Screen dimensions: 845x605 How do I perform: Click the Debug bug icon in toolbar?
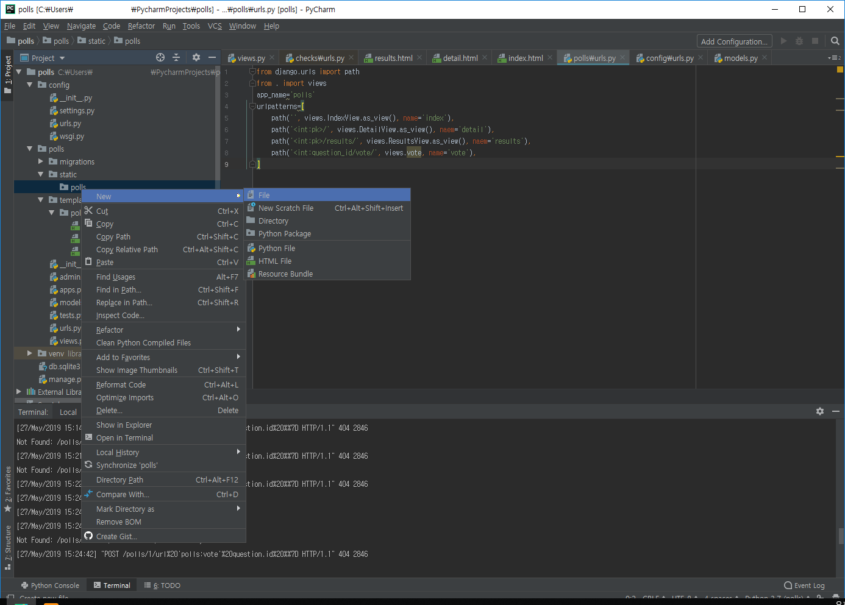[x=799, y=41]
